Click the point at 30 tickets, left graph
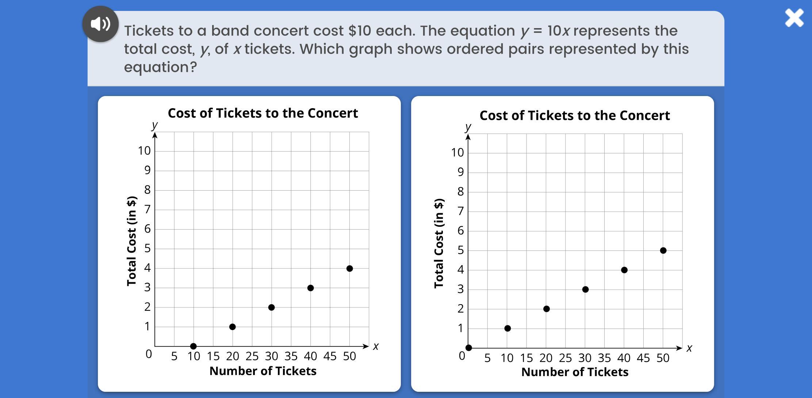812x398 pixels. pos(271,307)
